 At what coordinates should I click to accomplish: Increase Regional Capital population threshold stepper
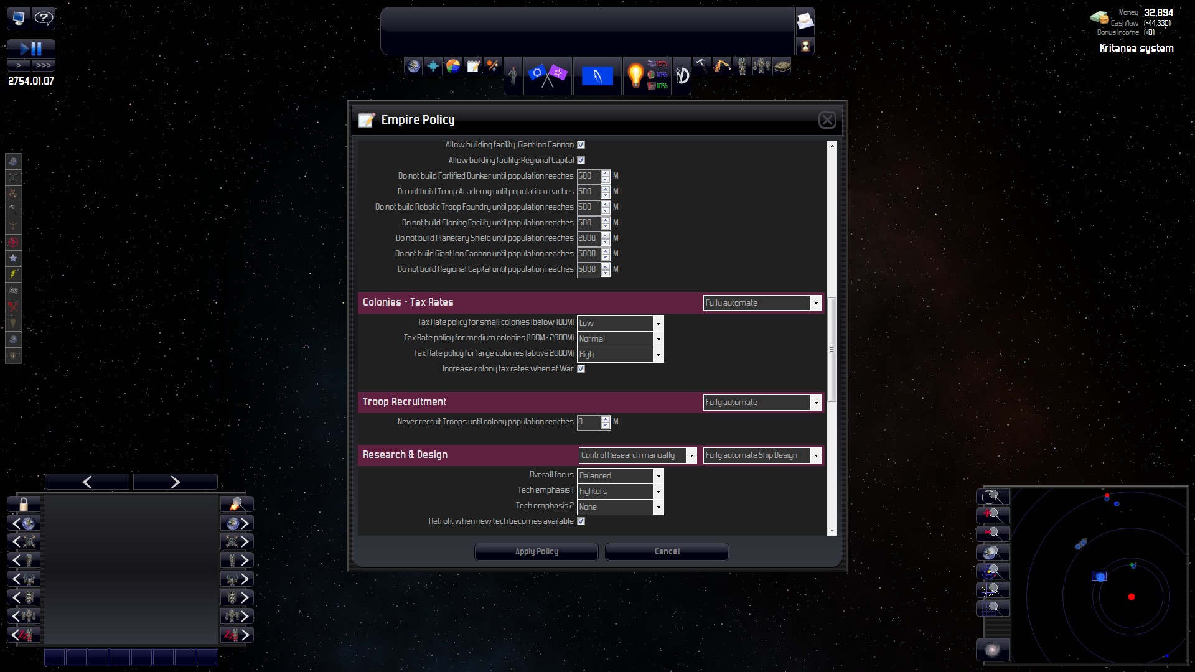tap(605, 266)
